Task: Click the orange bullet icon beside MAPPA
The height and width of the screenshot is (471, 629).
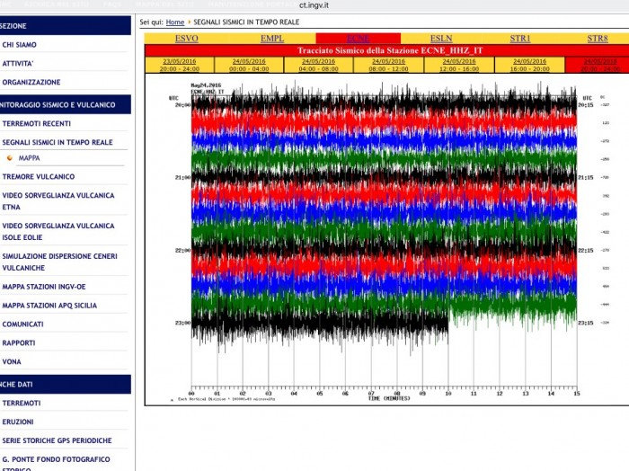Action: tap(10, 158)
